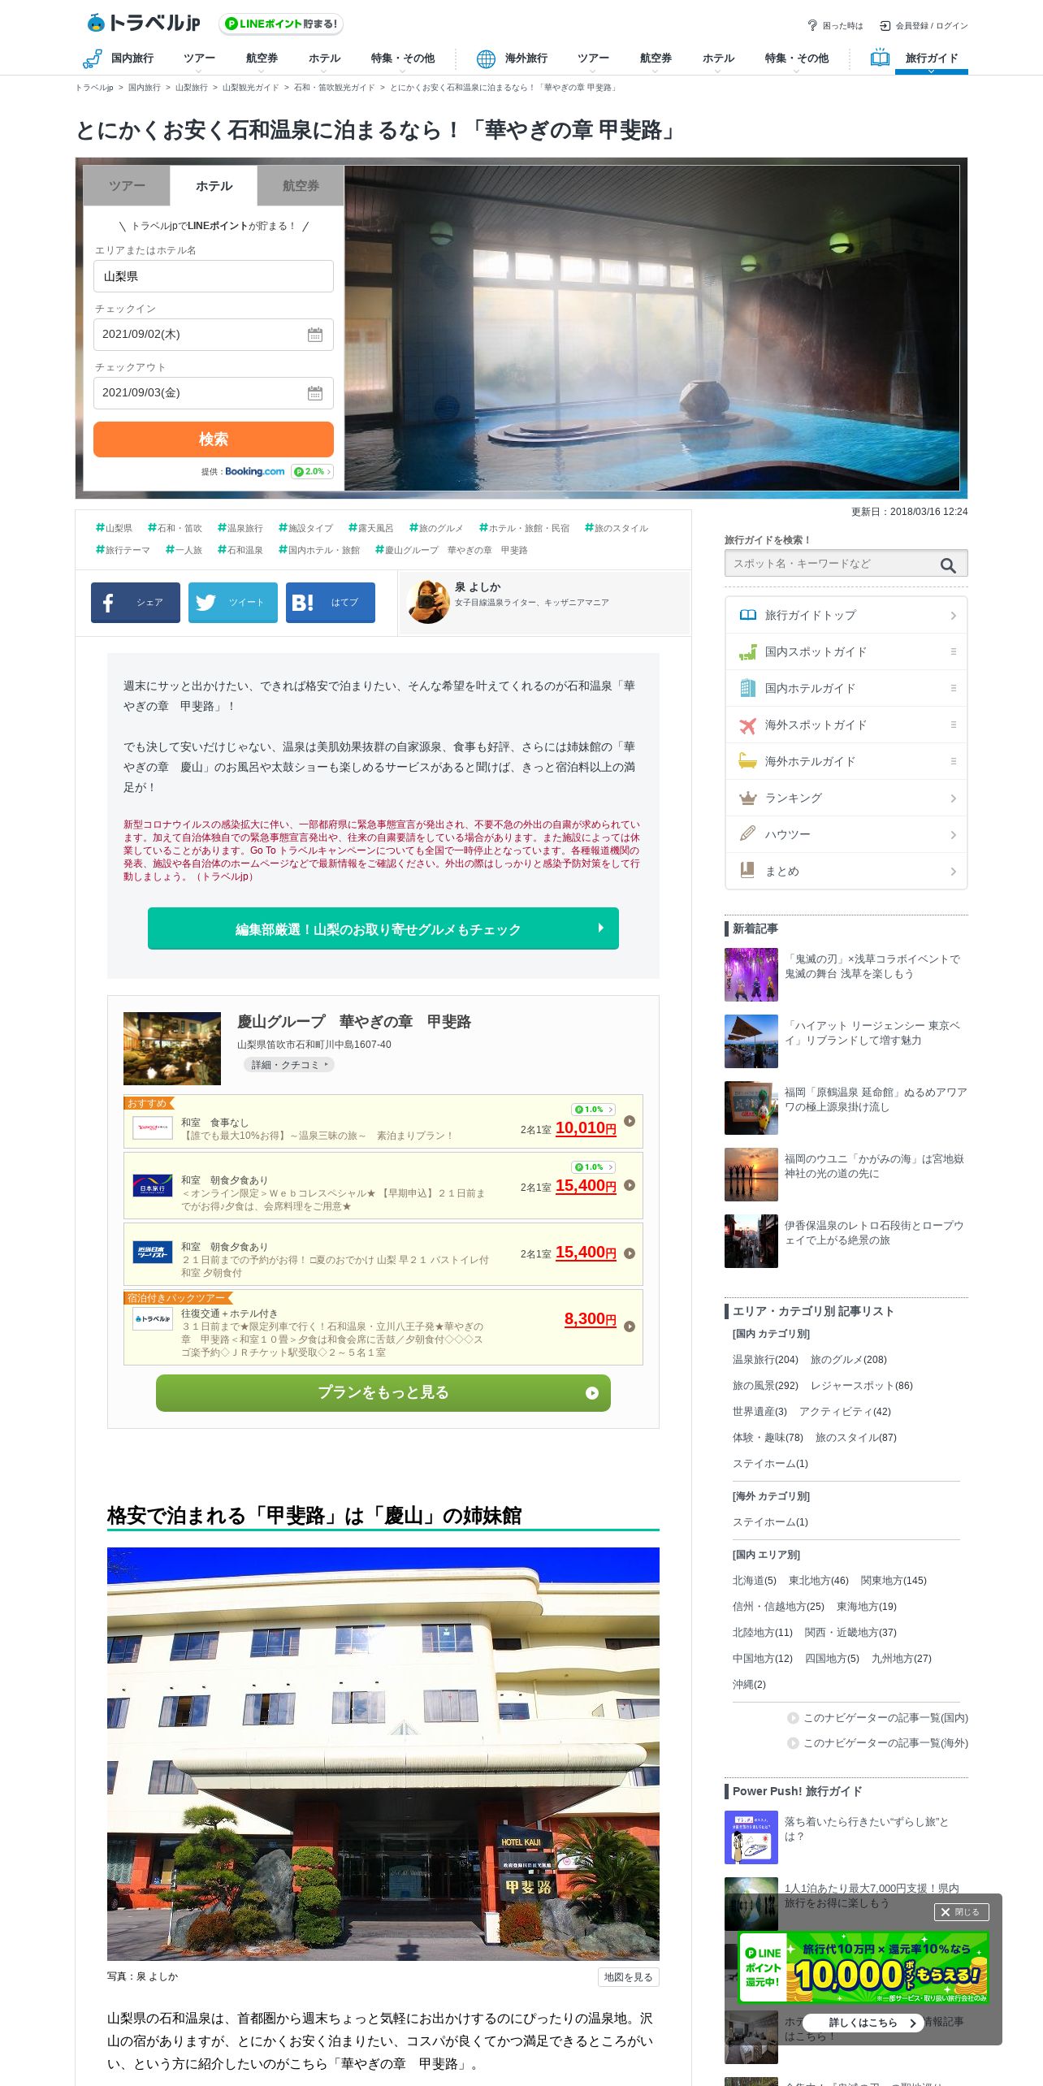1043x2086 pixels.
Task: Expand 国内ホテルガイド sidebar item
Action: click(846, 688)
